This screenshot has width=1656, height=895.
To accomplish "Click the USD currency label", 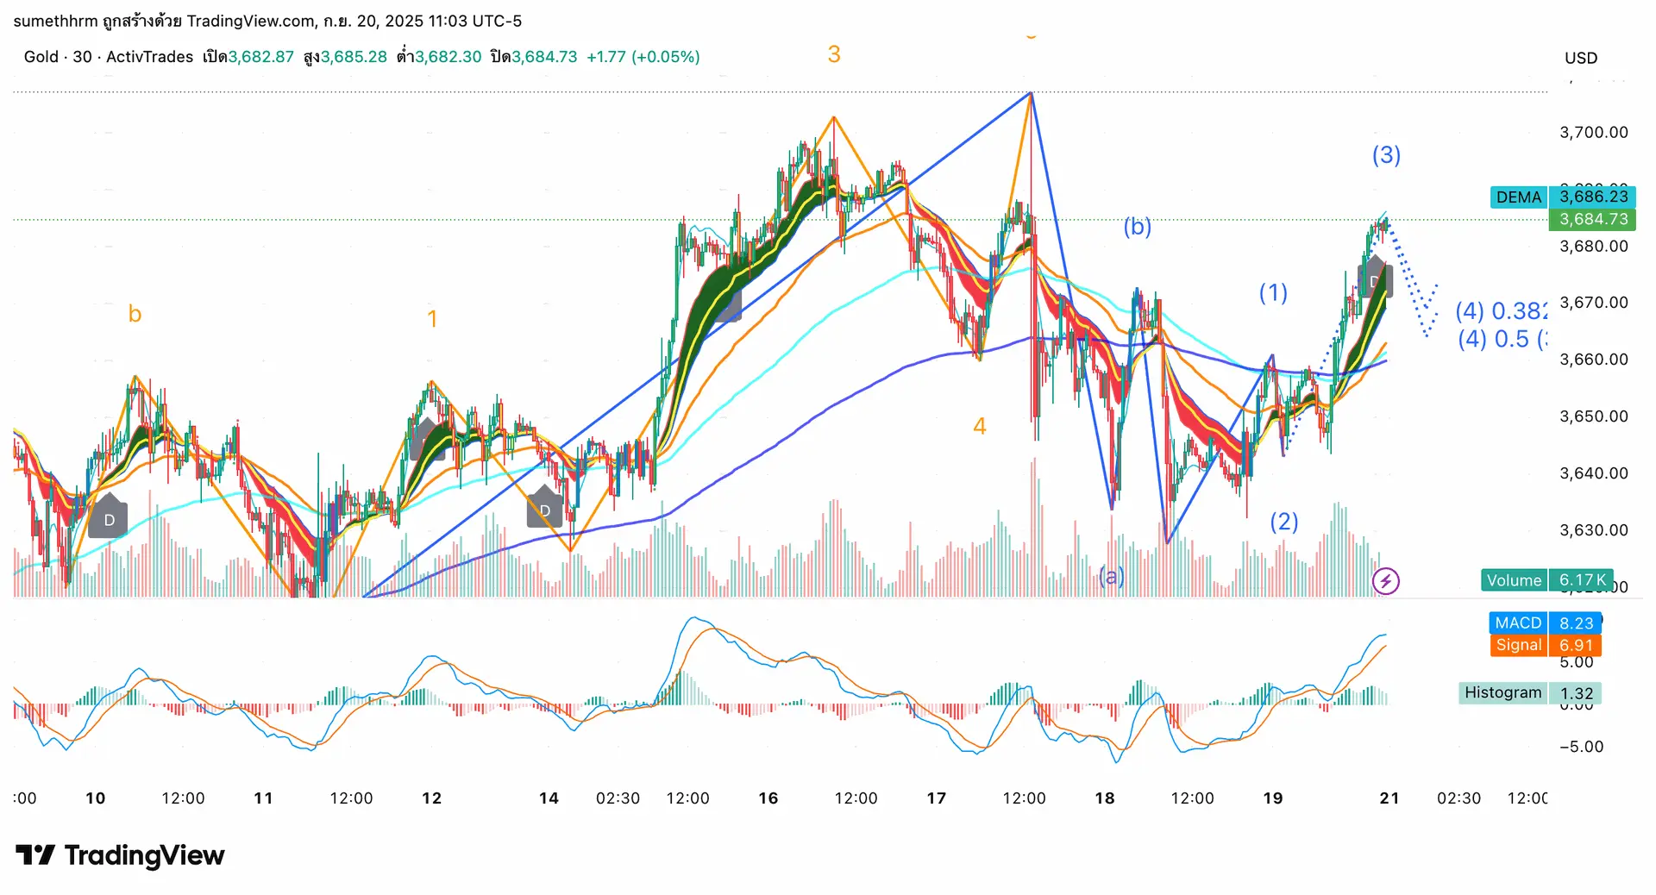I will pyautogui.click(x=1581, y=58).
